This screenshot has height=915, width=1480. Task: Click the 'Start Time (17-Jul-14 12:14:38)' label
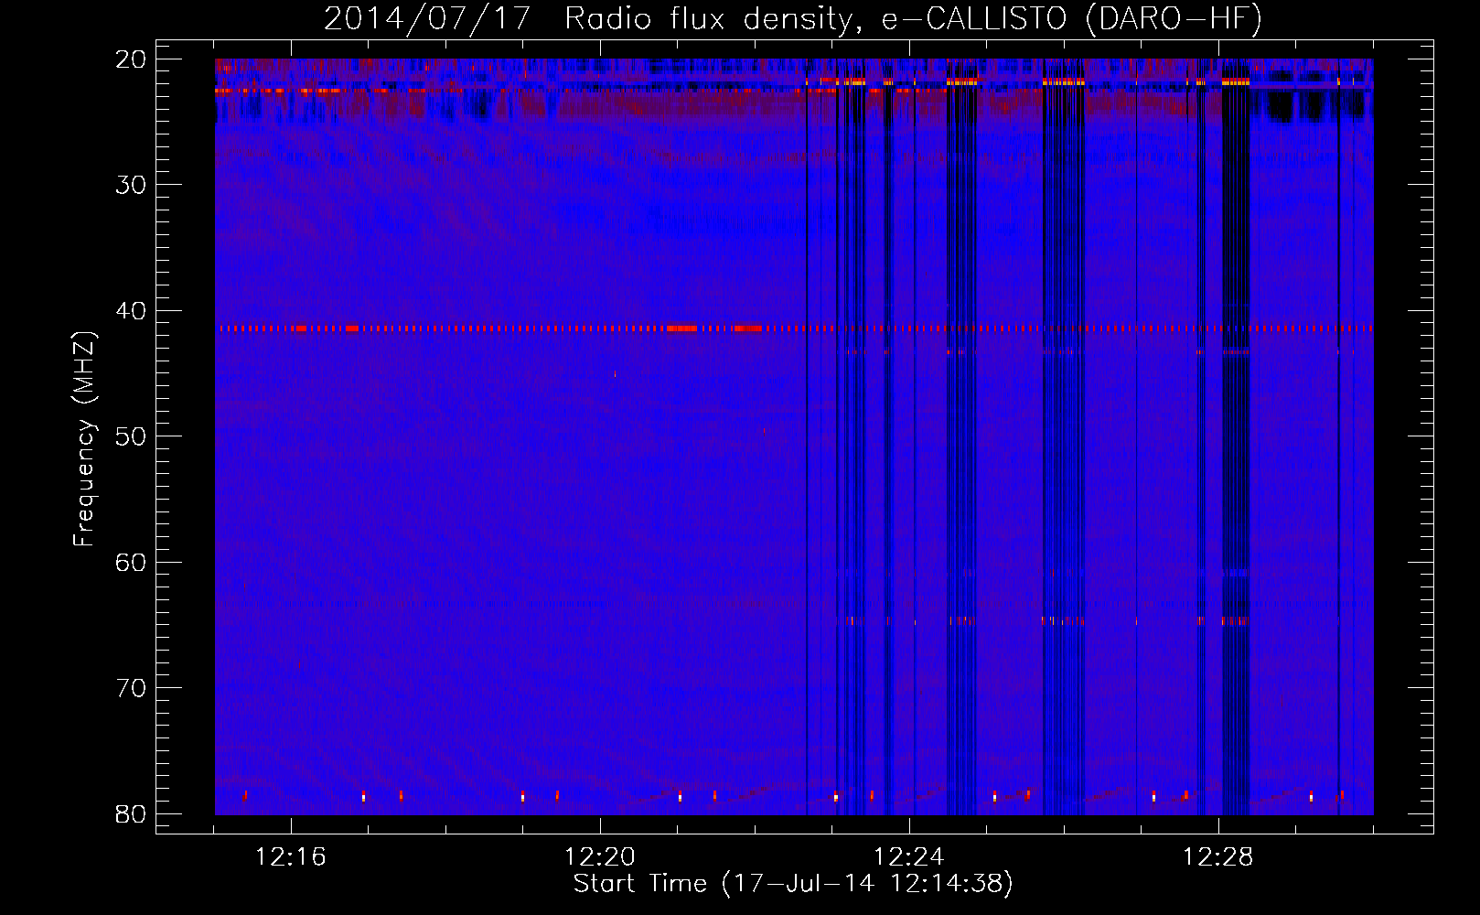tap(793, 884)
